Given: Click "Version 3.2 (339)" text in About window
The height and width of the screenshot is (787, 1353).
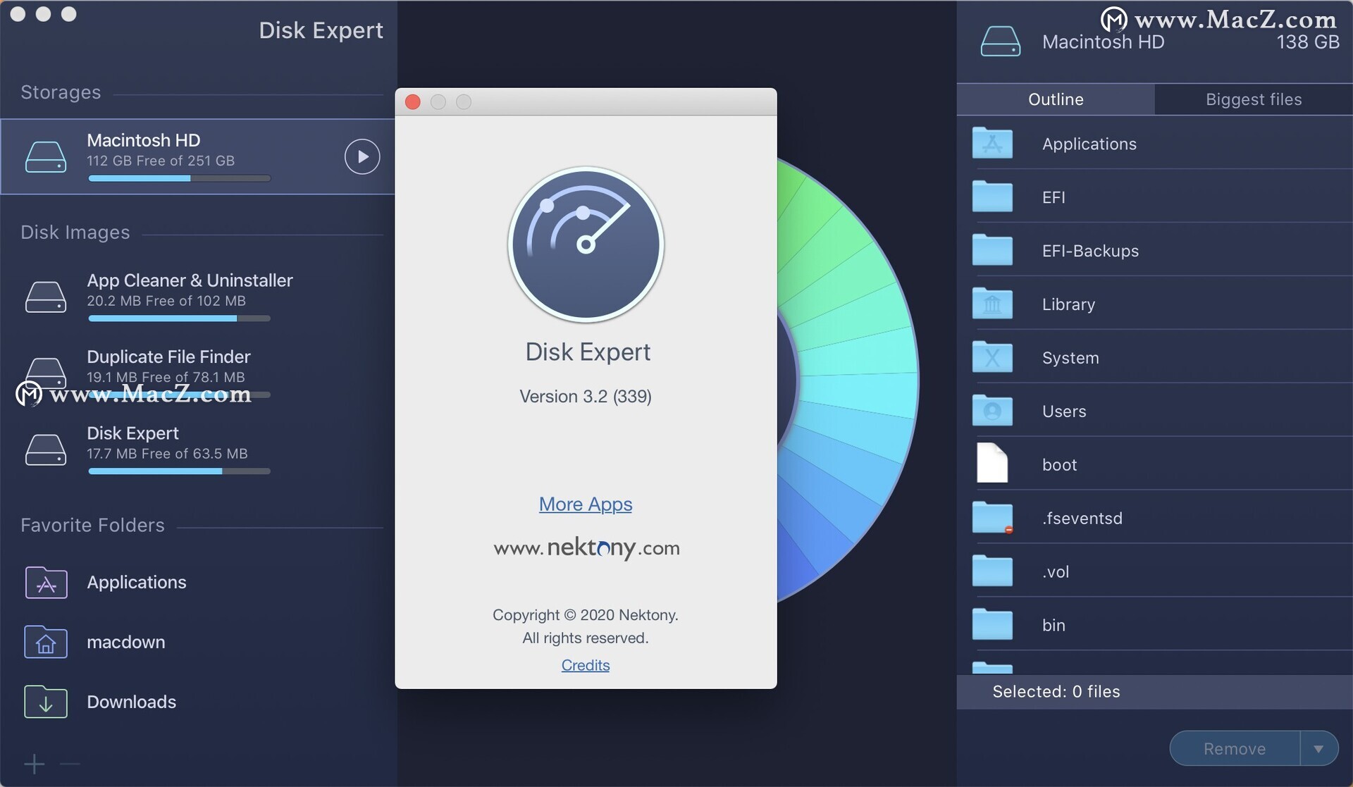Looking at the screenshot, I should [x=586, y=397].
